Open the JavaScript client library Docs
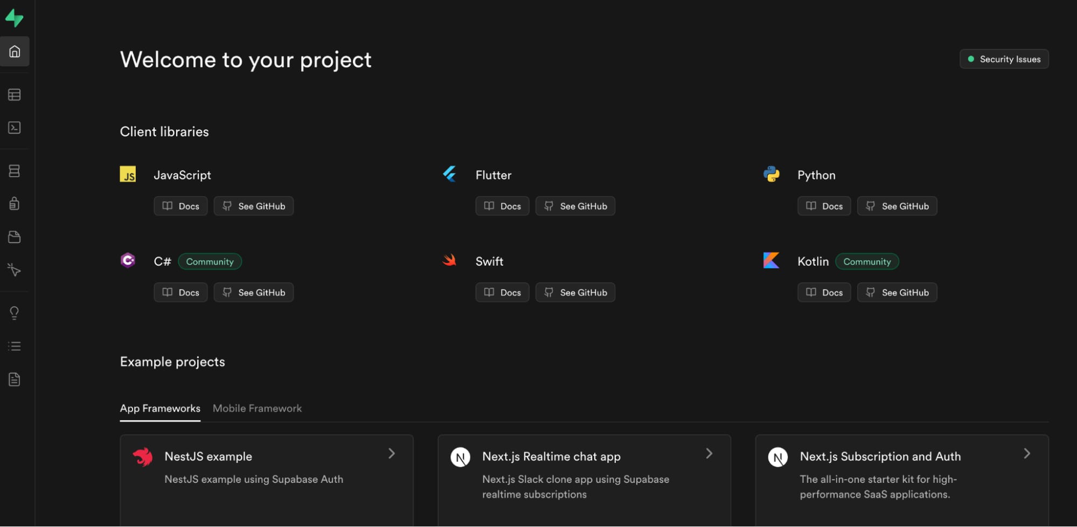The image size is (1077, 527). point(180,206)
